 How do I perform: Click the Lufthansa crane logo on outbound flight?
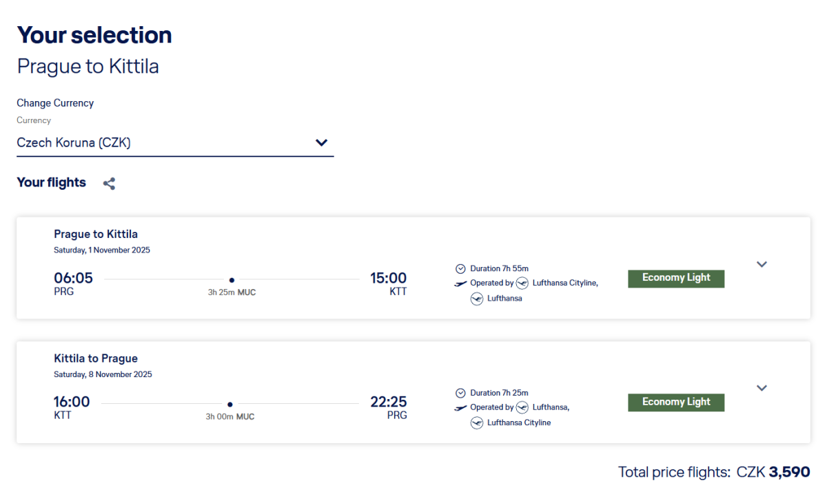pyautogui.click(x=477, y=299)
